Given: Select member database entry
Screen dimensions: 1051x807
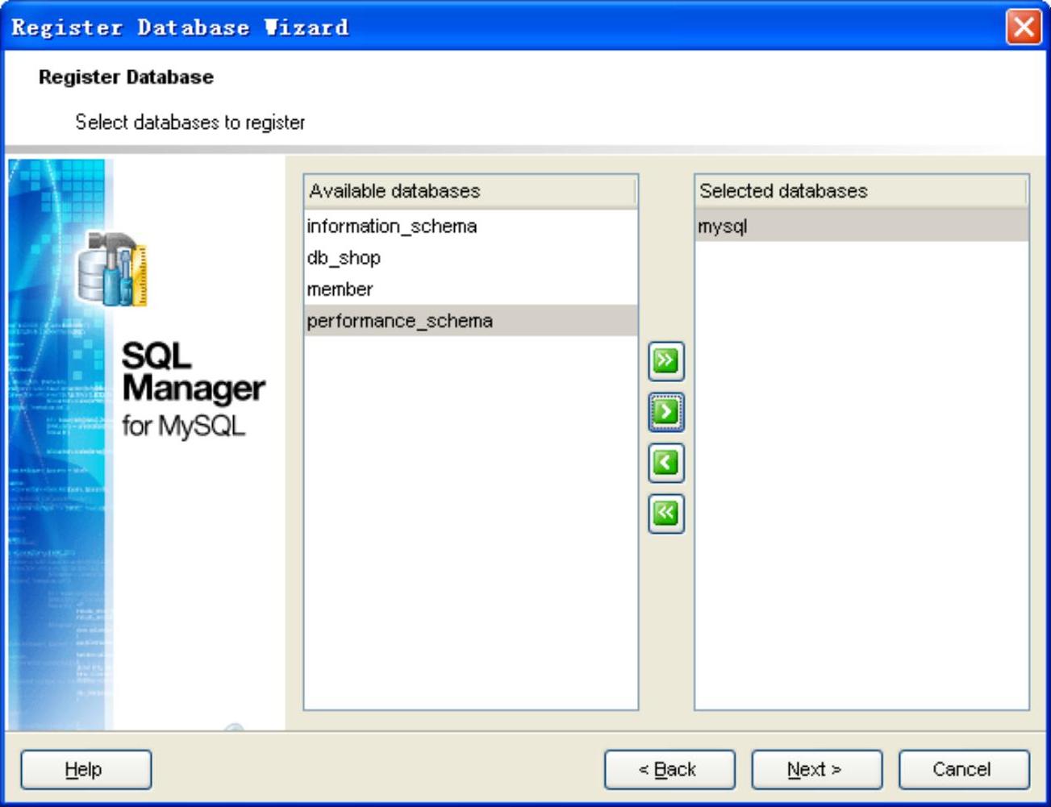Looking at the screenshot, I should [471, 289].
